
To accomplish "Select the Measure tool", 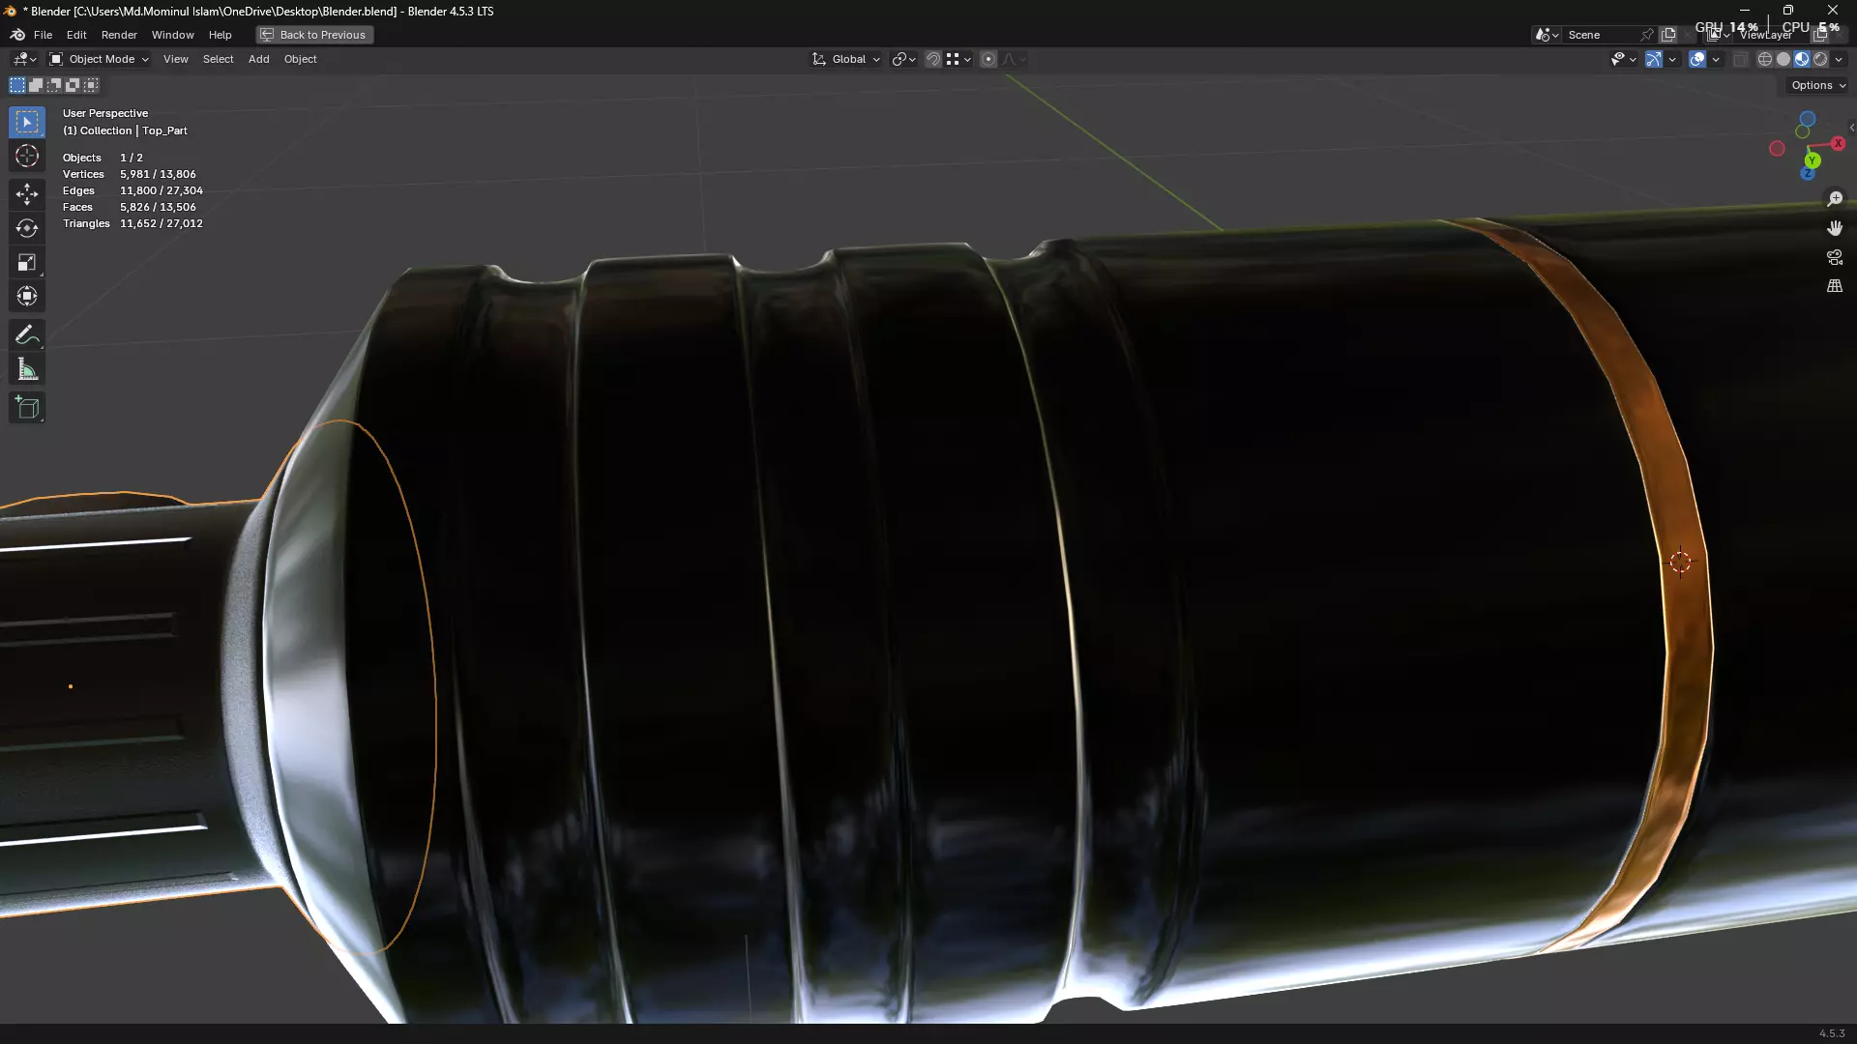I will (x=27, y=370).
